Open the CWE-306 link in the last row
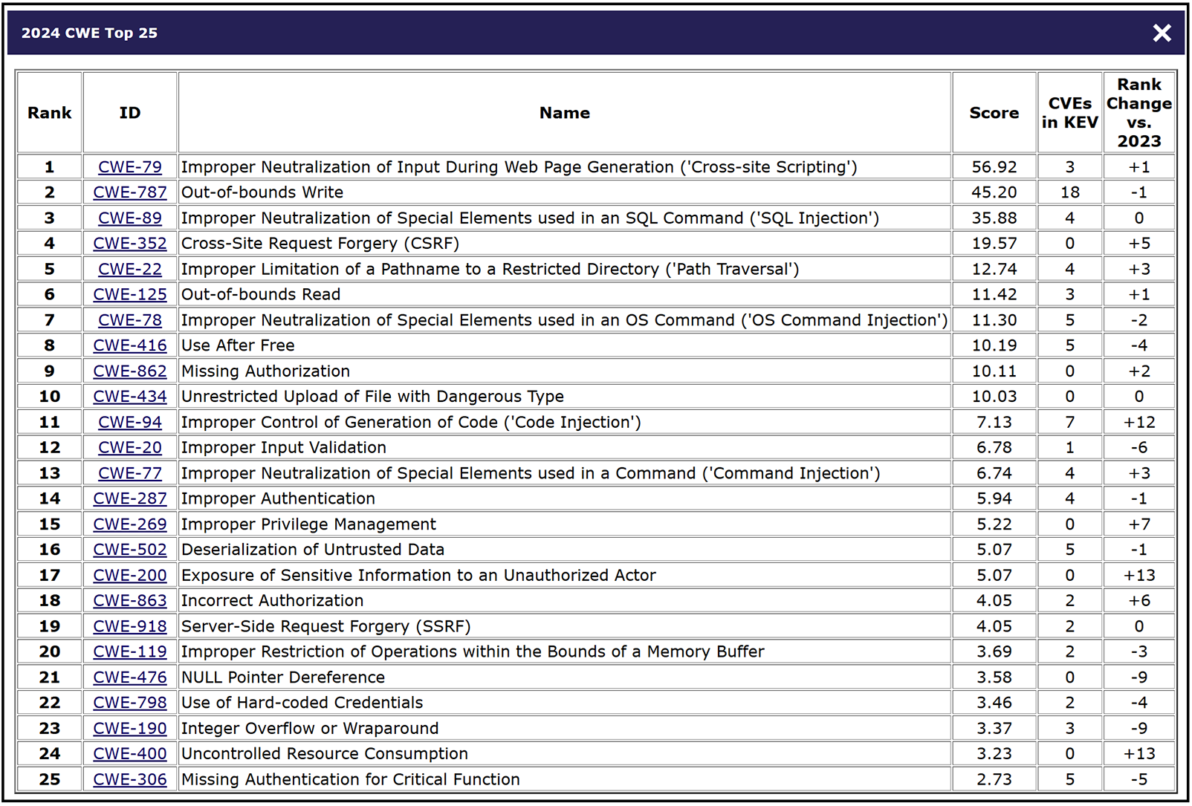 (x=130, y=779)
